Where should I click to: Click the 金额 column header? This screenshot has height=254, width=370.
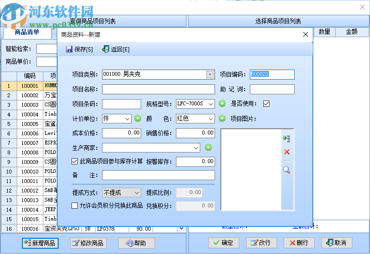pyautogui.click(x=351, y=32)
